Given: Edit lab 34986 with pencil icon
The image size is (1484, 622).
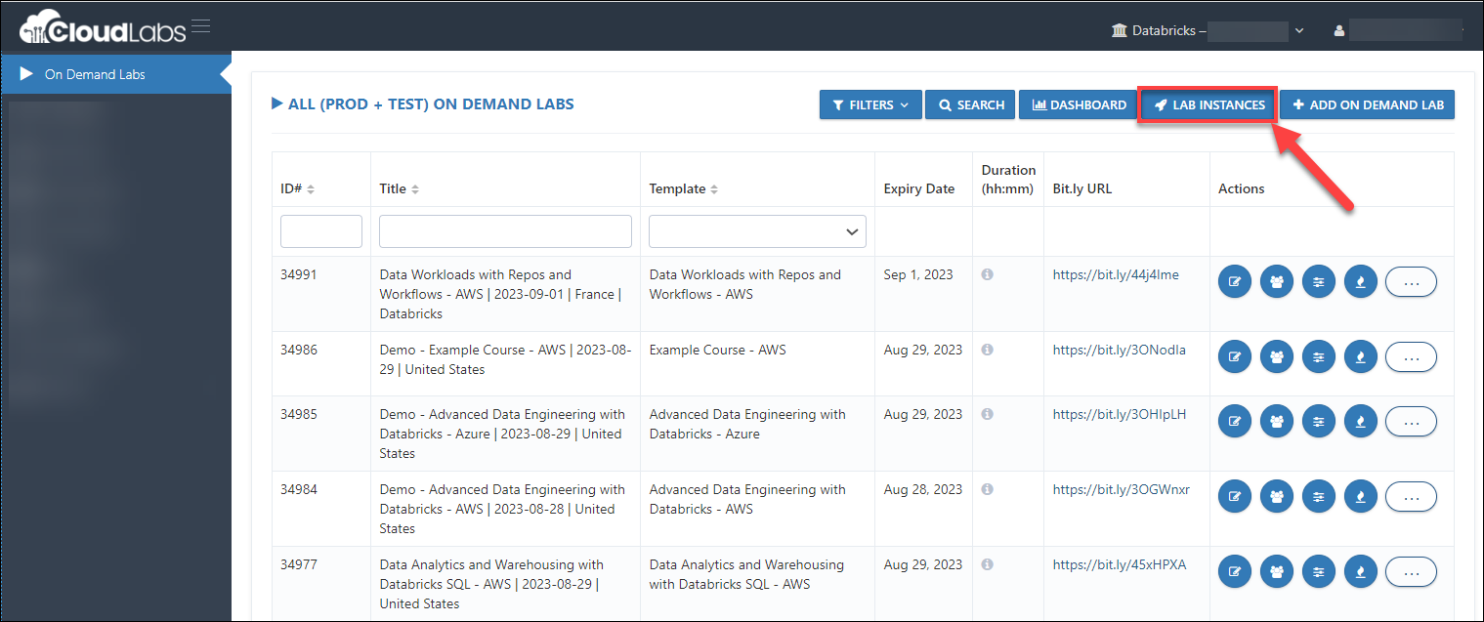Looking at the screenshot, I should [x=1235, y=357].
